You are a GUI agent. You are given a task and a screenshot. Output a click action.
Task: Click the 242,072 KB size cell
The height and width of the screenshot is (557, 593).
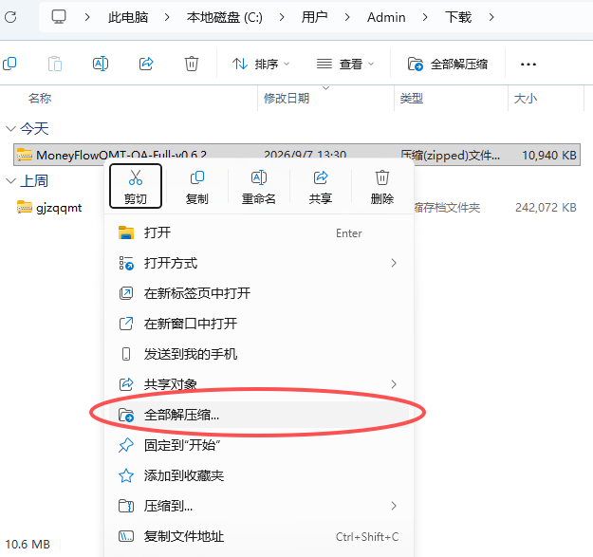(546, 208)
